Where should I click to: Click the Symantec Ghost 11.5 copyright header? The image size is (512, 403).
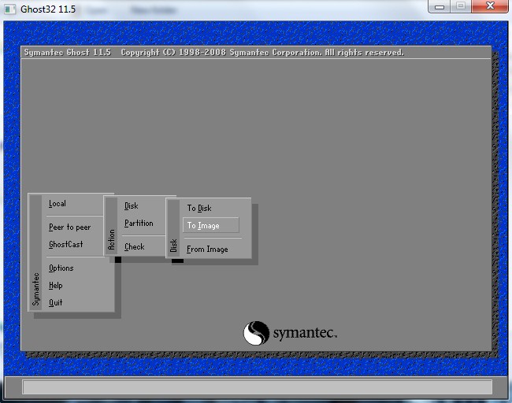point(214,53)
